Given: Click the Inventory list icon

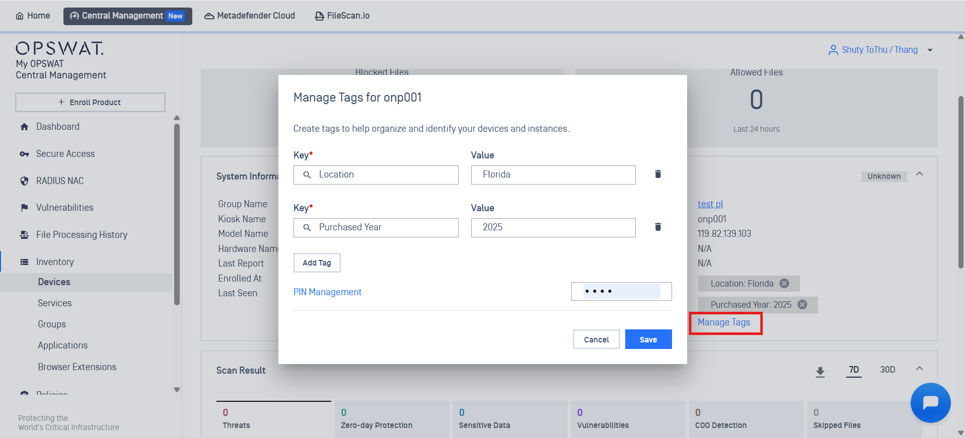Looking at the screenshot, I should (24, 262).
